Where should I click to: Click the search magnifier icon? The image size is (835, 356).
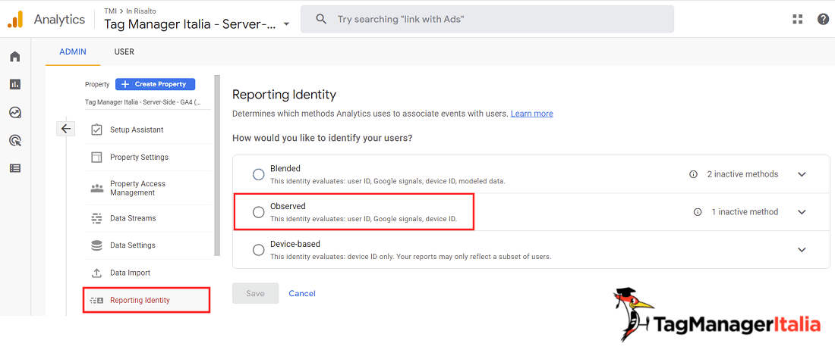click(x=320, y=19)
